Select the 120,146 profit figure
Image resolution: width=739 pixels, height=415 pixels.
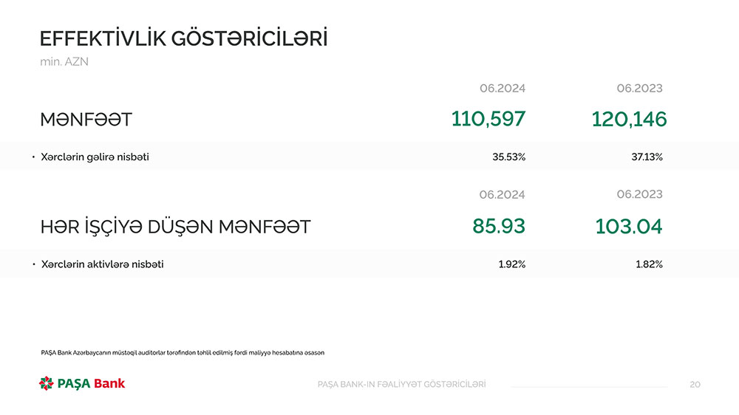(x=629, y=118)
